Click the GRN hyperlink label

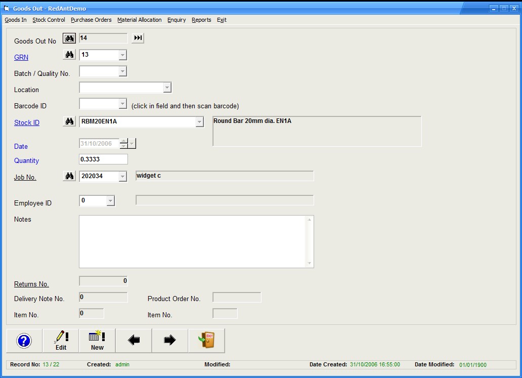click(21, 58)
